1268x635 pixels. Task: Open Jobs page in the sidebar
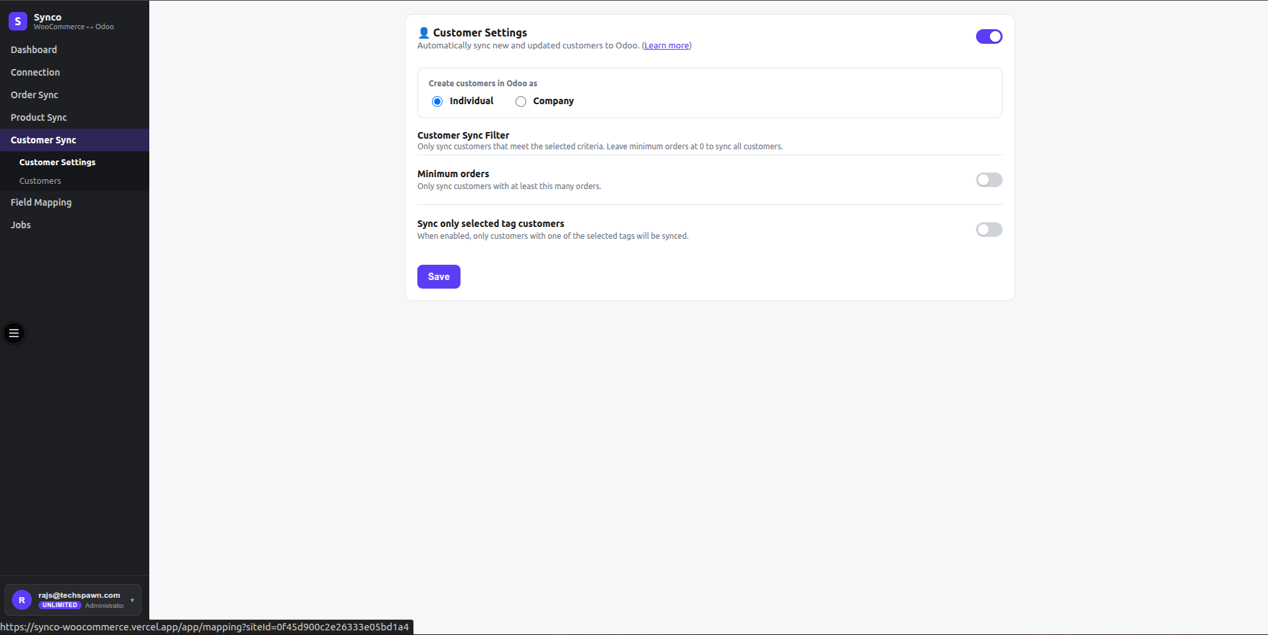(x=74, y=225)
